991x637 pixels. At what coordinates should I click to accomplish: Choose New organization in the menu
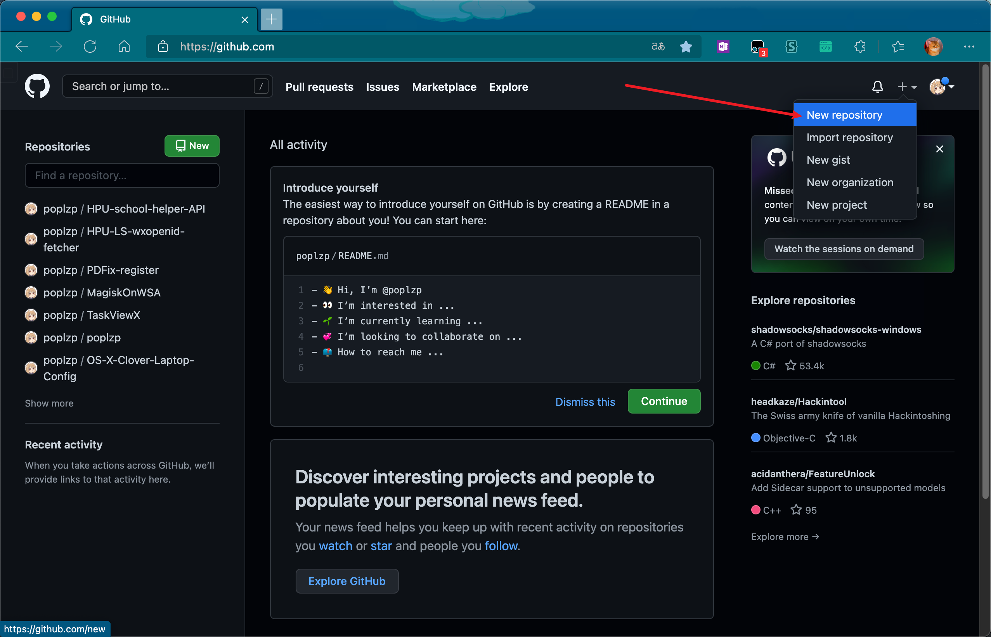click(x=854, y=182)
